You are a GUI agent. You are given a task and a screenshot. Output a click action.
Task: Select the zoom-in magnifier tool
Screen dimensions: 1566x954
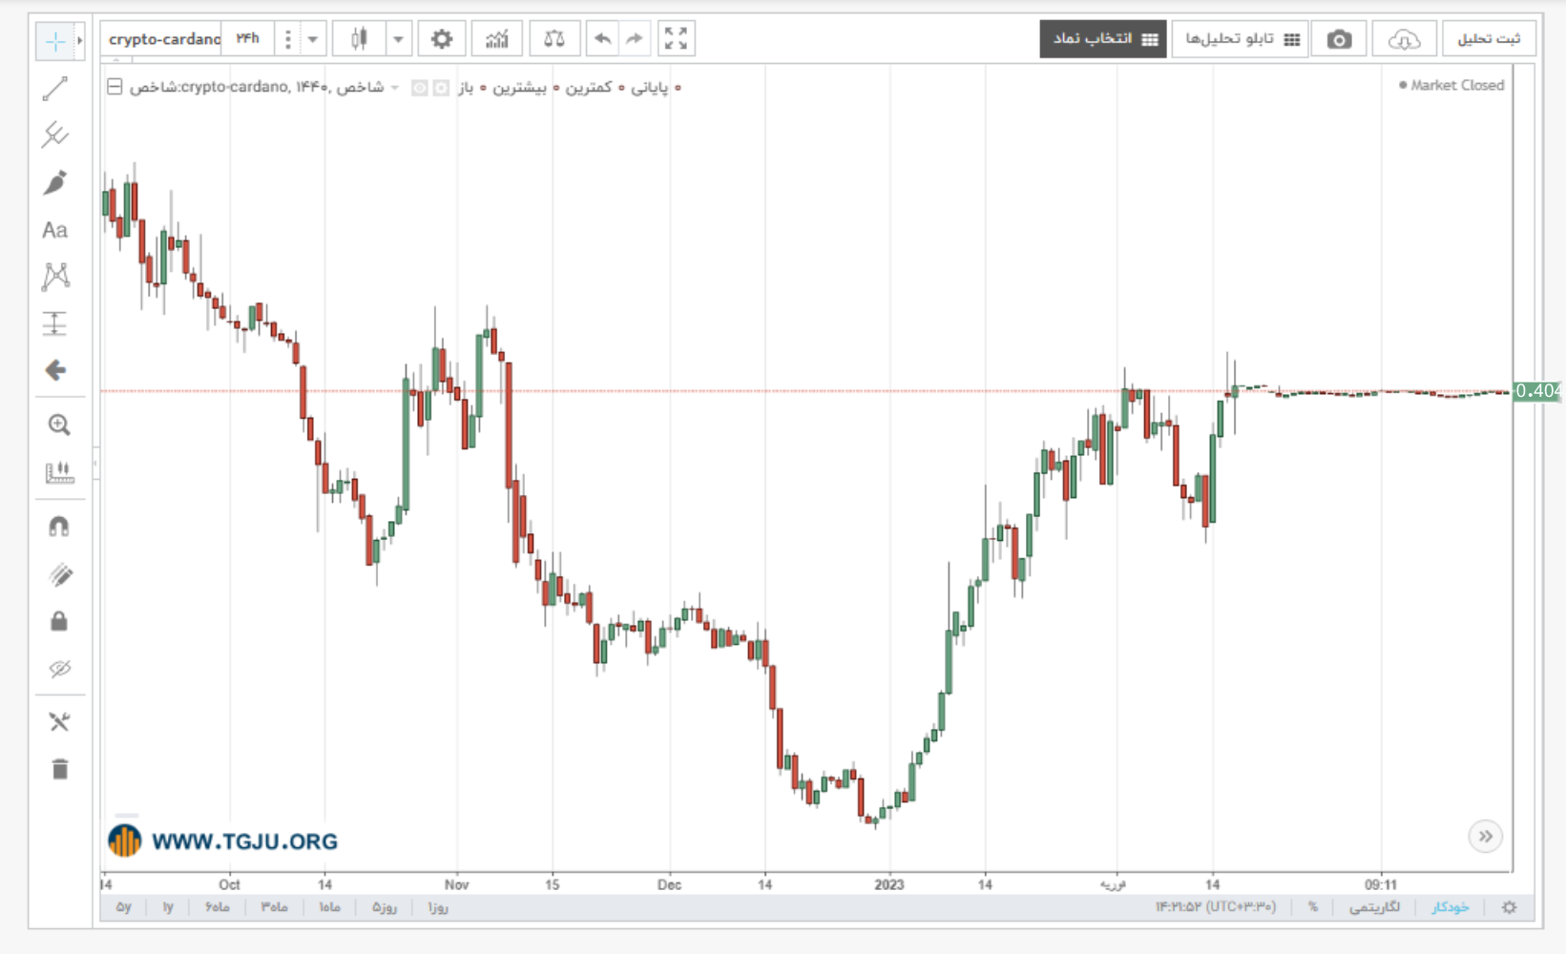pyautogui.click(x=59, y=425)
